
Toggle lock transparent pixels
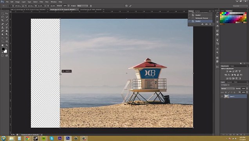(226, 92)
